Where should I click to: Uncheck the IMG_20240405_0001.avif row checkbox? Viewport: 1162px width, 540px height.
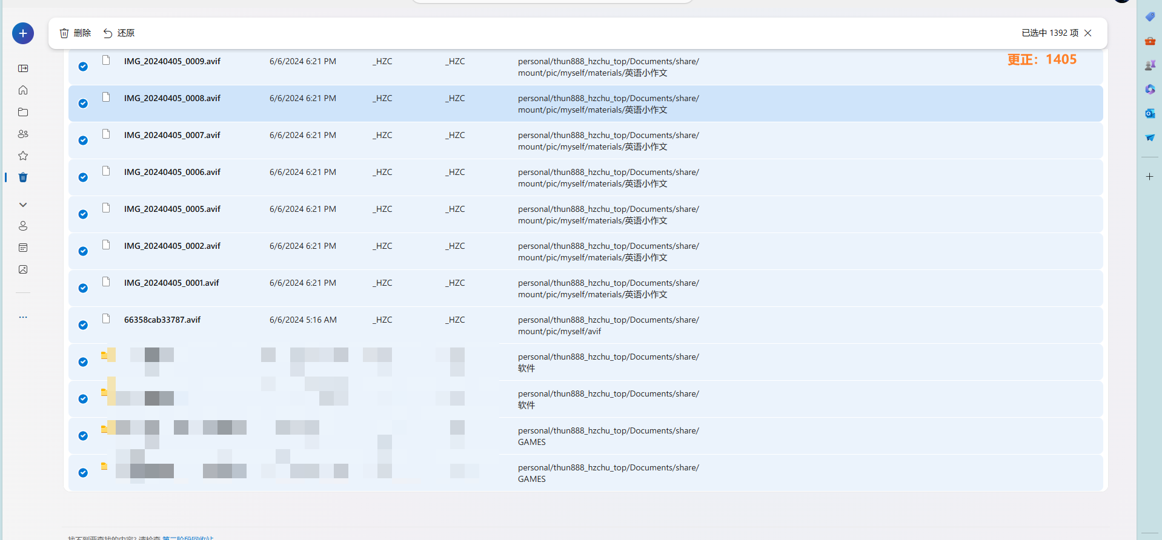click(x=83, y=288)
